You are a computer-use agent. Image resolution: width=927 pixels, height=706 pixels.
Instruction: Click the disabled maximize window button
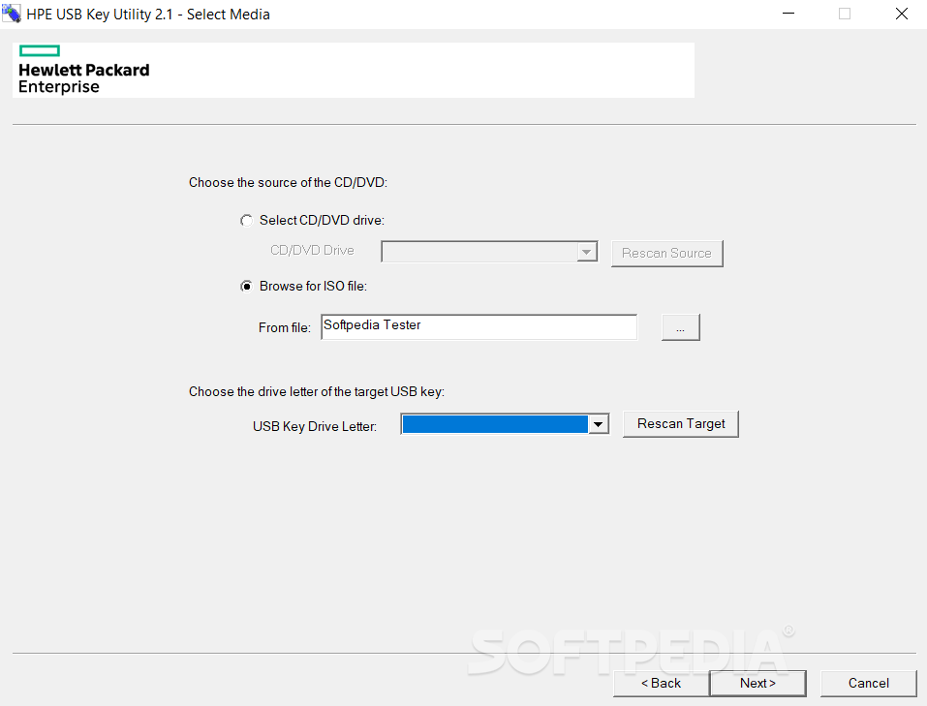[845, 14]
